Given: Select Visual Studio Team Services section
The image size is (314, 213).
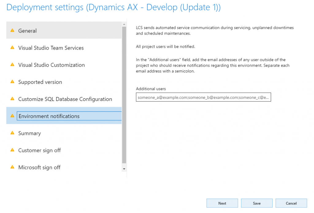Looking at the screenshot, I should point(51,48).
